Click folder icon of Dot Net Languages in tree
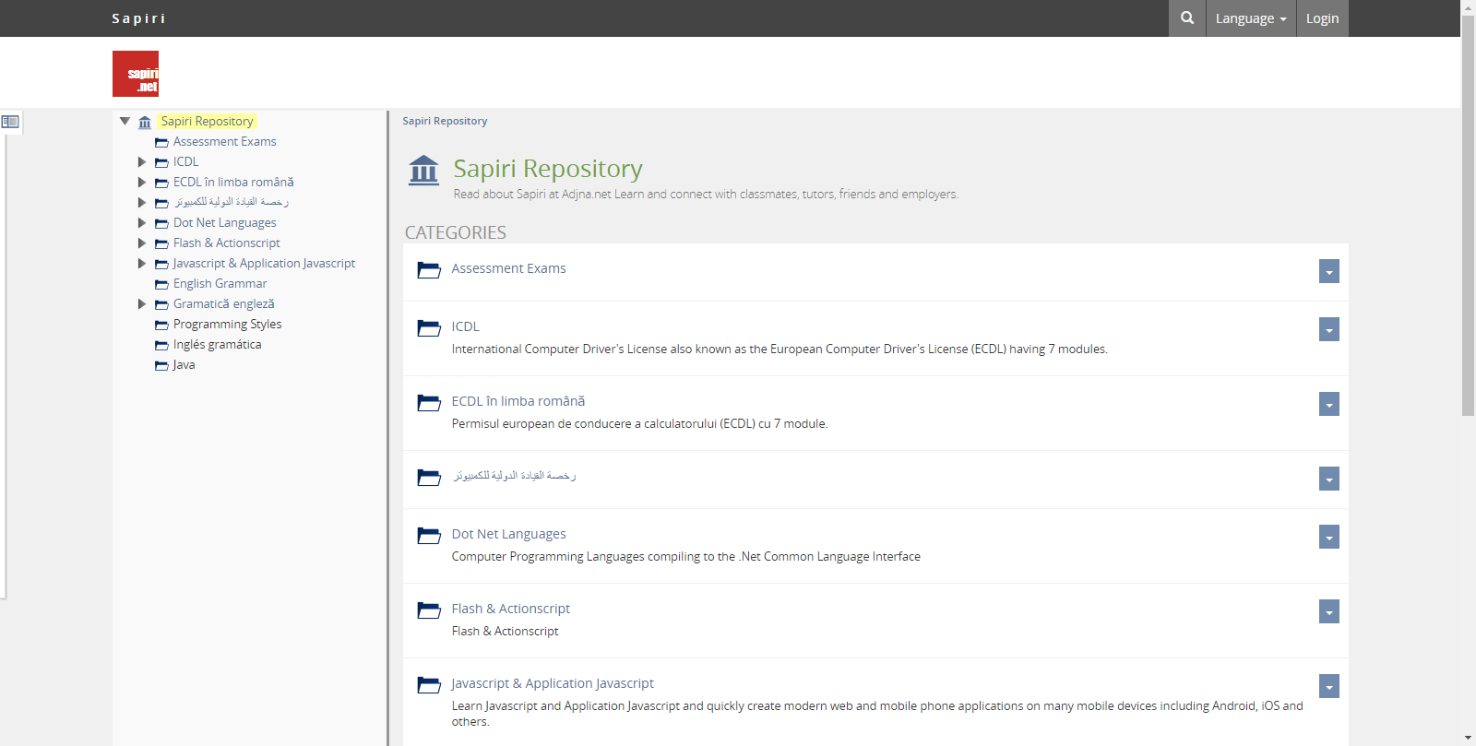The width and height of the screenshot is (1476, 746). tap(161, 223)
